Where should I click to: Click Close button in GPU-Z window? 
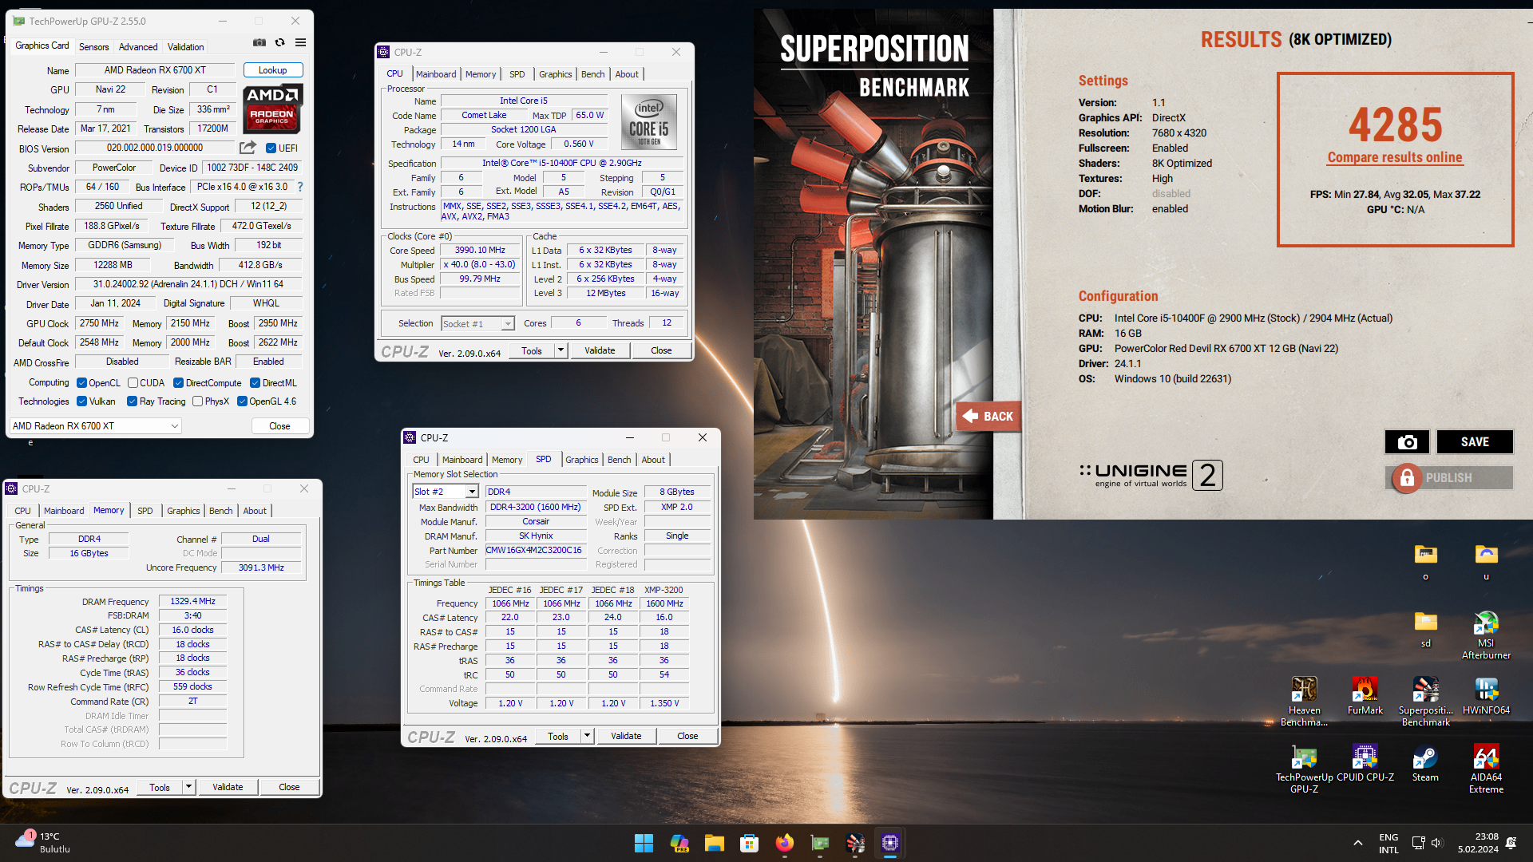[279, 426]
